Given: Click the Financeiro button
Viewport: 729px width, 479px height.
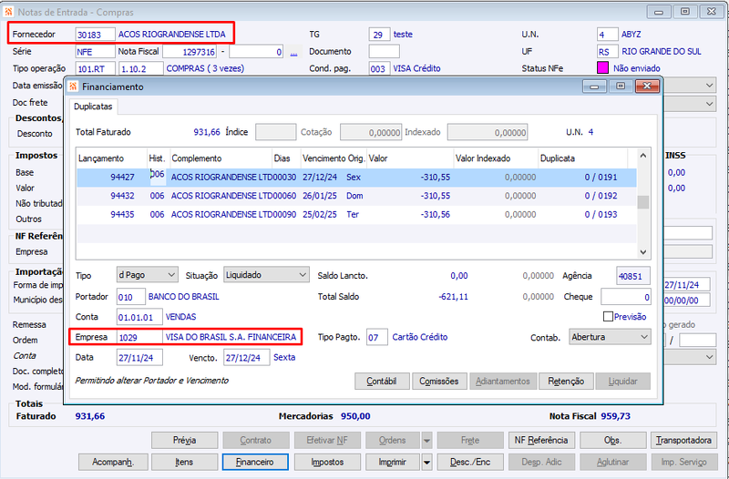Looking at the screenshot, I should (255, 463).
